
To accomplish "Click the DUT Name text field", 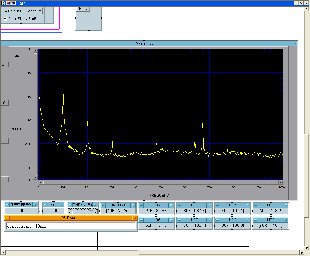I will coord(71,226).
